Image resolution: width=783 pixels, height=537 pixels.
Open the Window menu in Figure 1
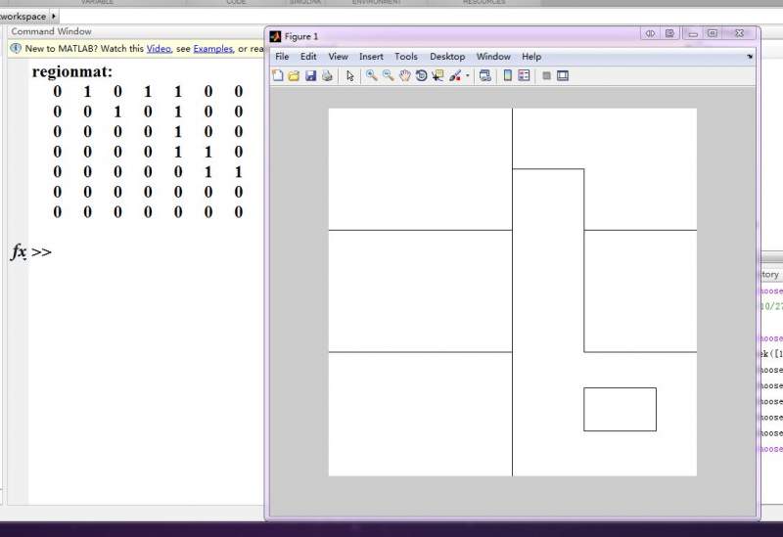[x=493, y=57]
